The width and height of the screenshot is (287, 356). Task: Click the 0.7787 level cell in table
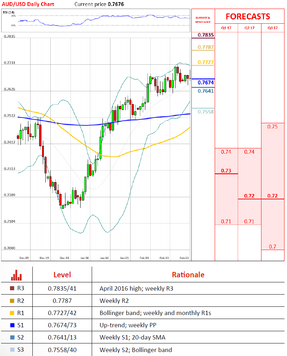click(62, 301)
